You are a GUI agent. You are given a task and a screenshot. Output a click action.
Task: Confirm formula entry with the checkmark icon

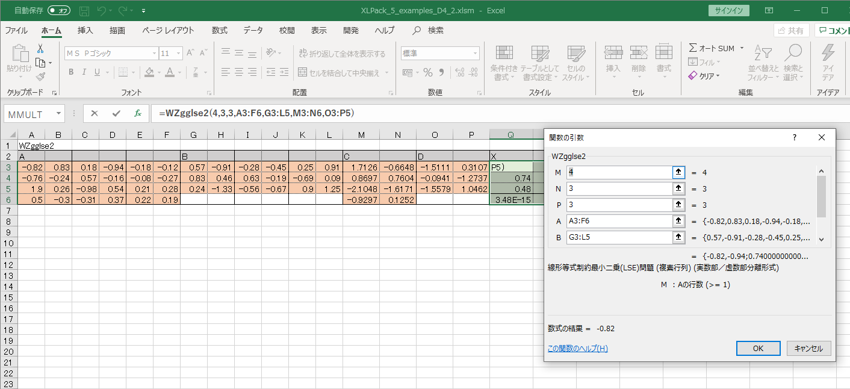(116, 113)
